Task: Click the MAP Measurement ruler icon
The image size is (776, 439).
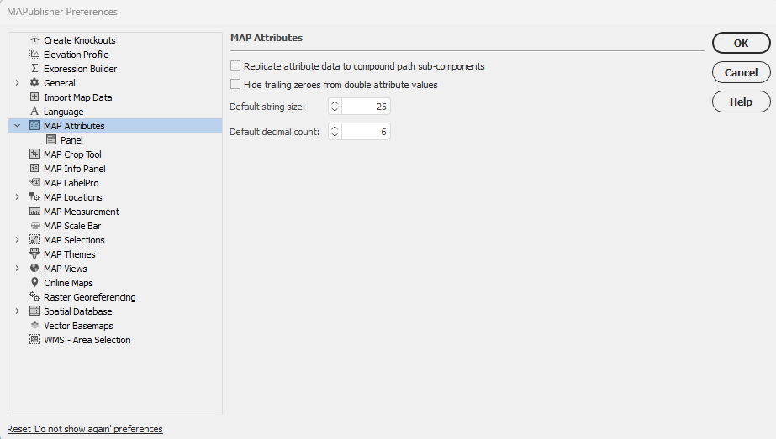Action: (34, 211)
